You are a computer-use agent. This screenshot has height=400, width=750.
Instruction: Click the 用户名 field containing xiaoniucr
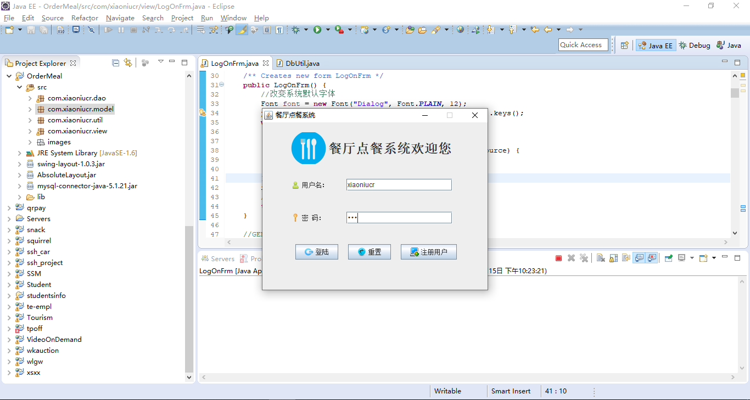click(x=399, y=185)
